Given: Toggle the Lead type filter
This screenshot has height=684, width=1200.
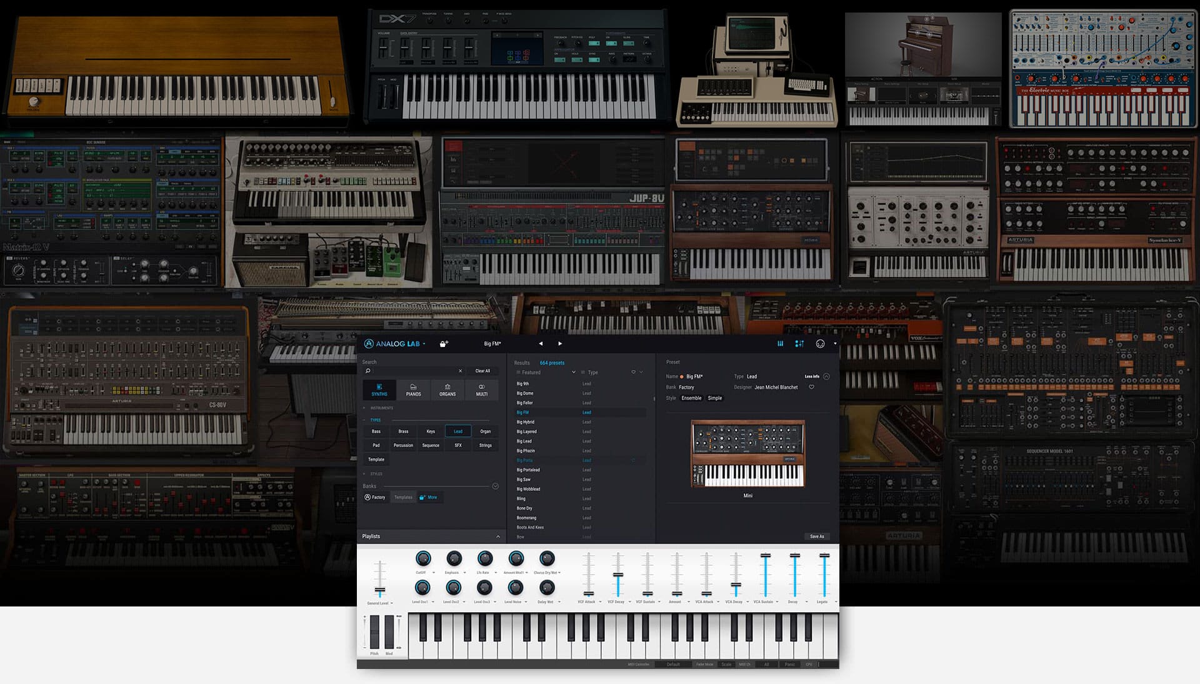Looking at the screenshot, I should [x=458, y=431].
